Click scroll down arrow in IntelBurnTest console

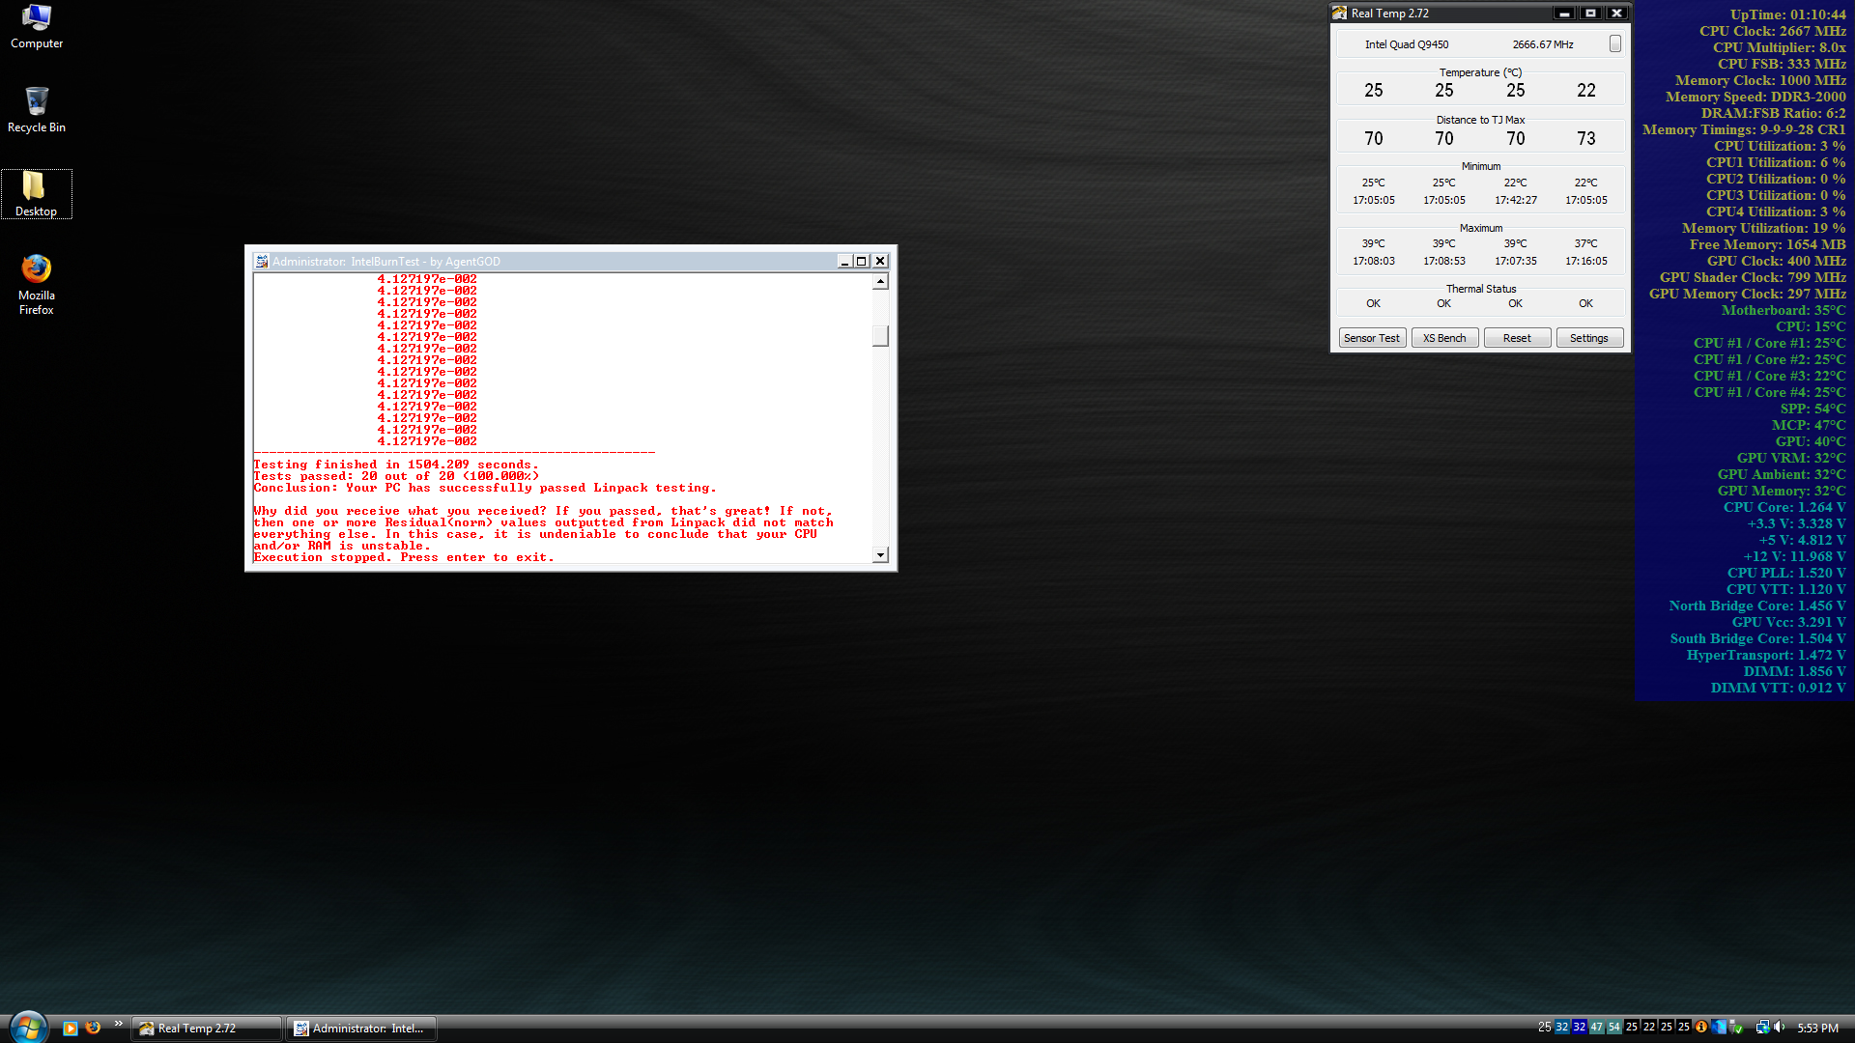(x=880, y=555)
